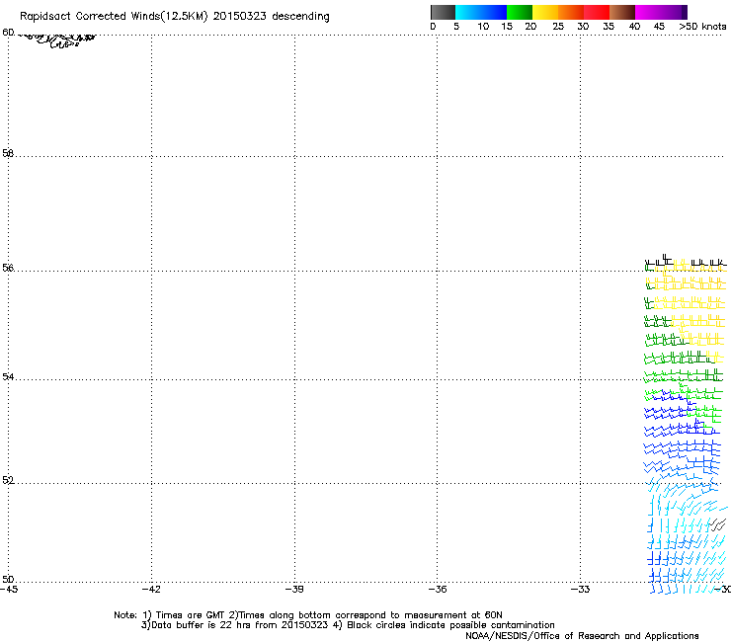Click the longitude label '-39'
The height and width of the screenshot is (642, 731).
[294, 590]
